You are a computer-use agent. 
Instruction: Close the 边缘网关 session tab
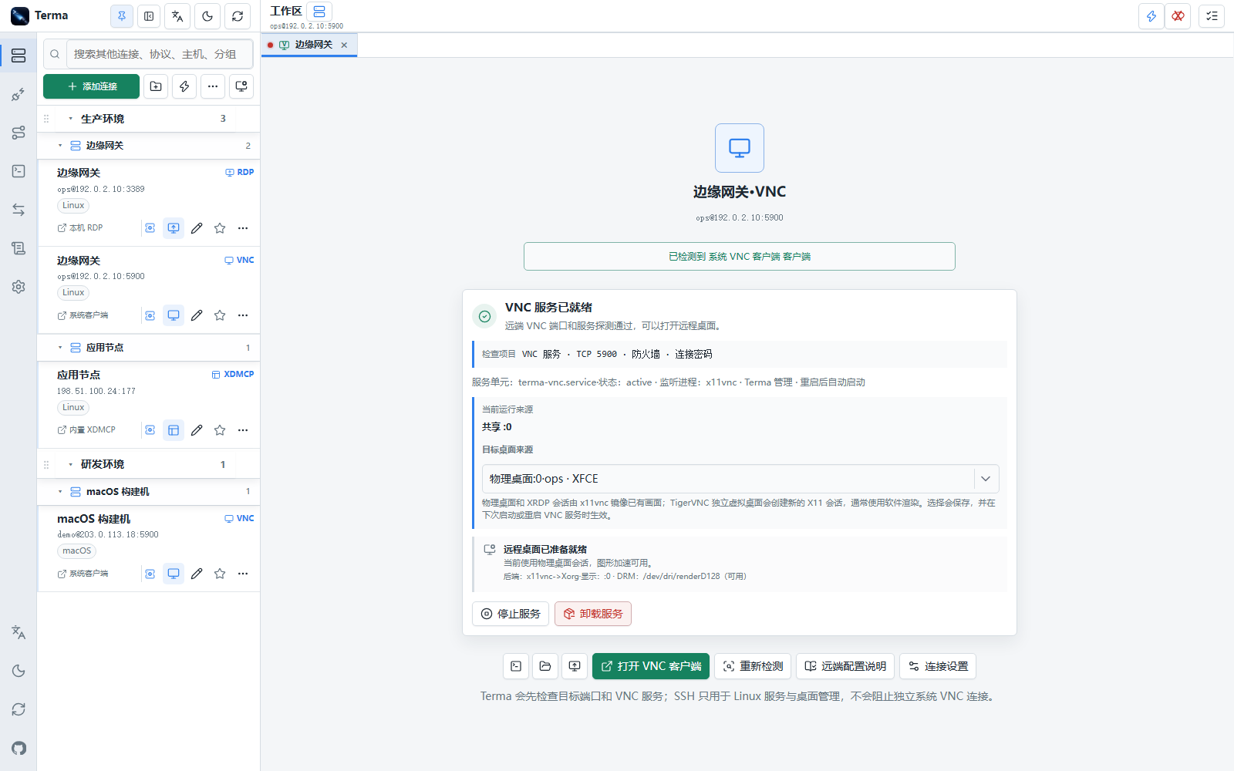(344, 45)
